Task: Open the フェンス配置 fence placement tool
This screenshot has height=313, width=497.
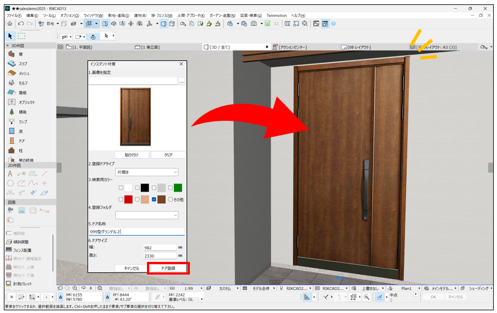Action: 23,249
